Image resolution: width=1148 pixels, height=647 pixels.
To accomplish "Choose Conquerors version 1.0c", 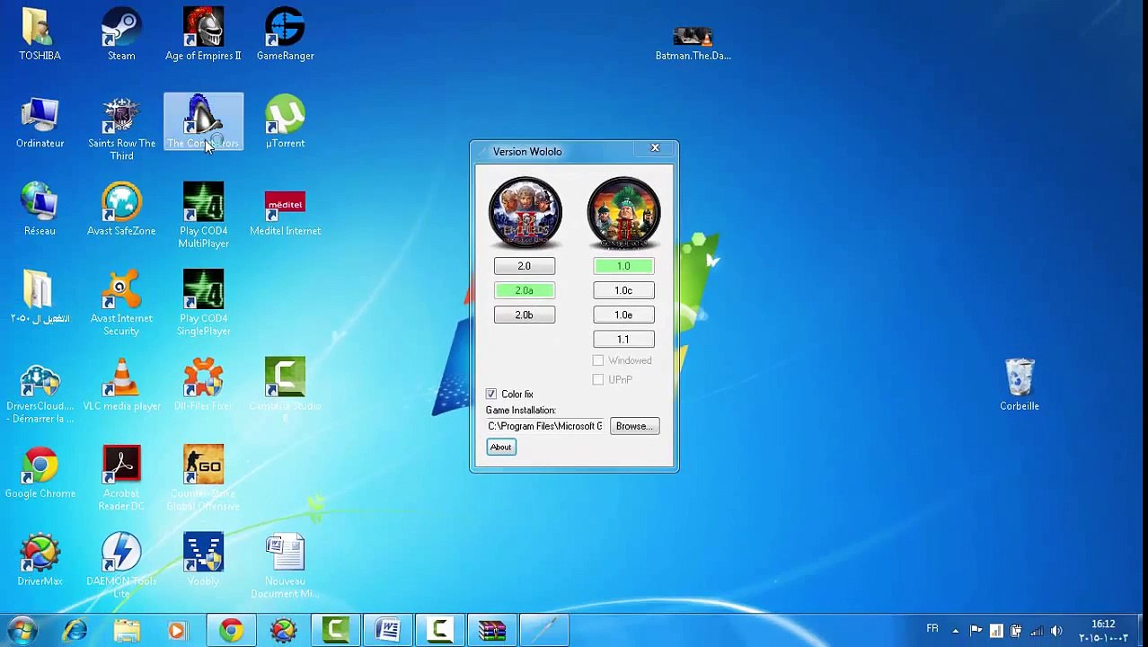I will point(623,290).
